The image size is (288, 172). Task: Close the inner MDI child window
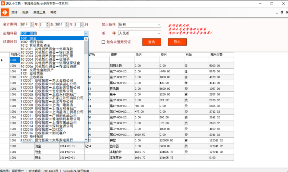click(286, 12)
